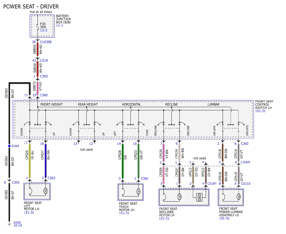The height and width of the screenshot is (234, 286).
Task: Click the sensor symbol inside the recliner motor box
Action: [199, 197]
